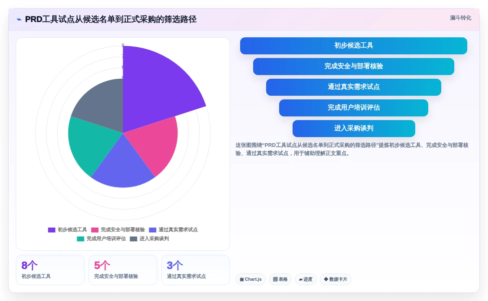The image size is (488, 301).
Task: Open the 8个 初步候选工具 data card
Action: pyautogui.click(x=50, y=270)
